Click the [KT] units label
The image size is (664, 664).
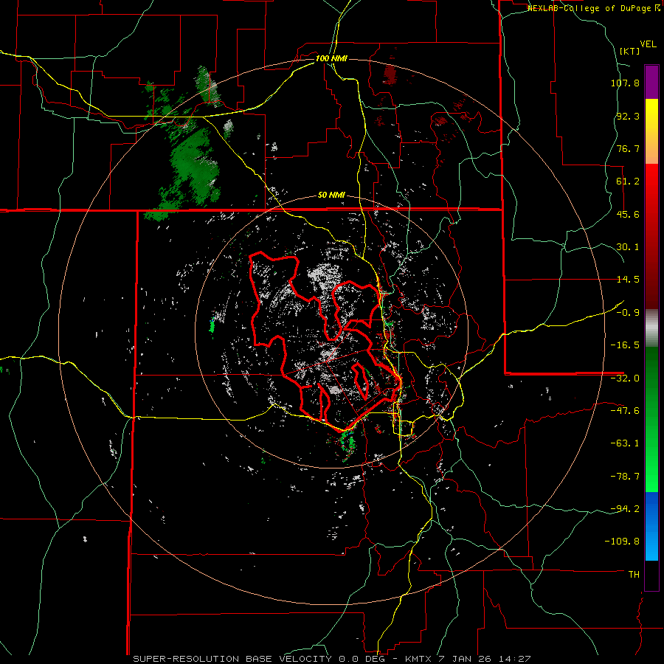tap(630, 51)
